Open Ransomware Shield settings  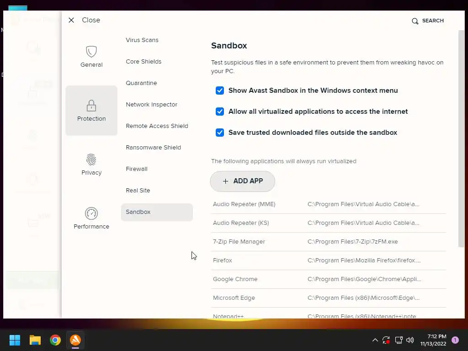point(154,148)
